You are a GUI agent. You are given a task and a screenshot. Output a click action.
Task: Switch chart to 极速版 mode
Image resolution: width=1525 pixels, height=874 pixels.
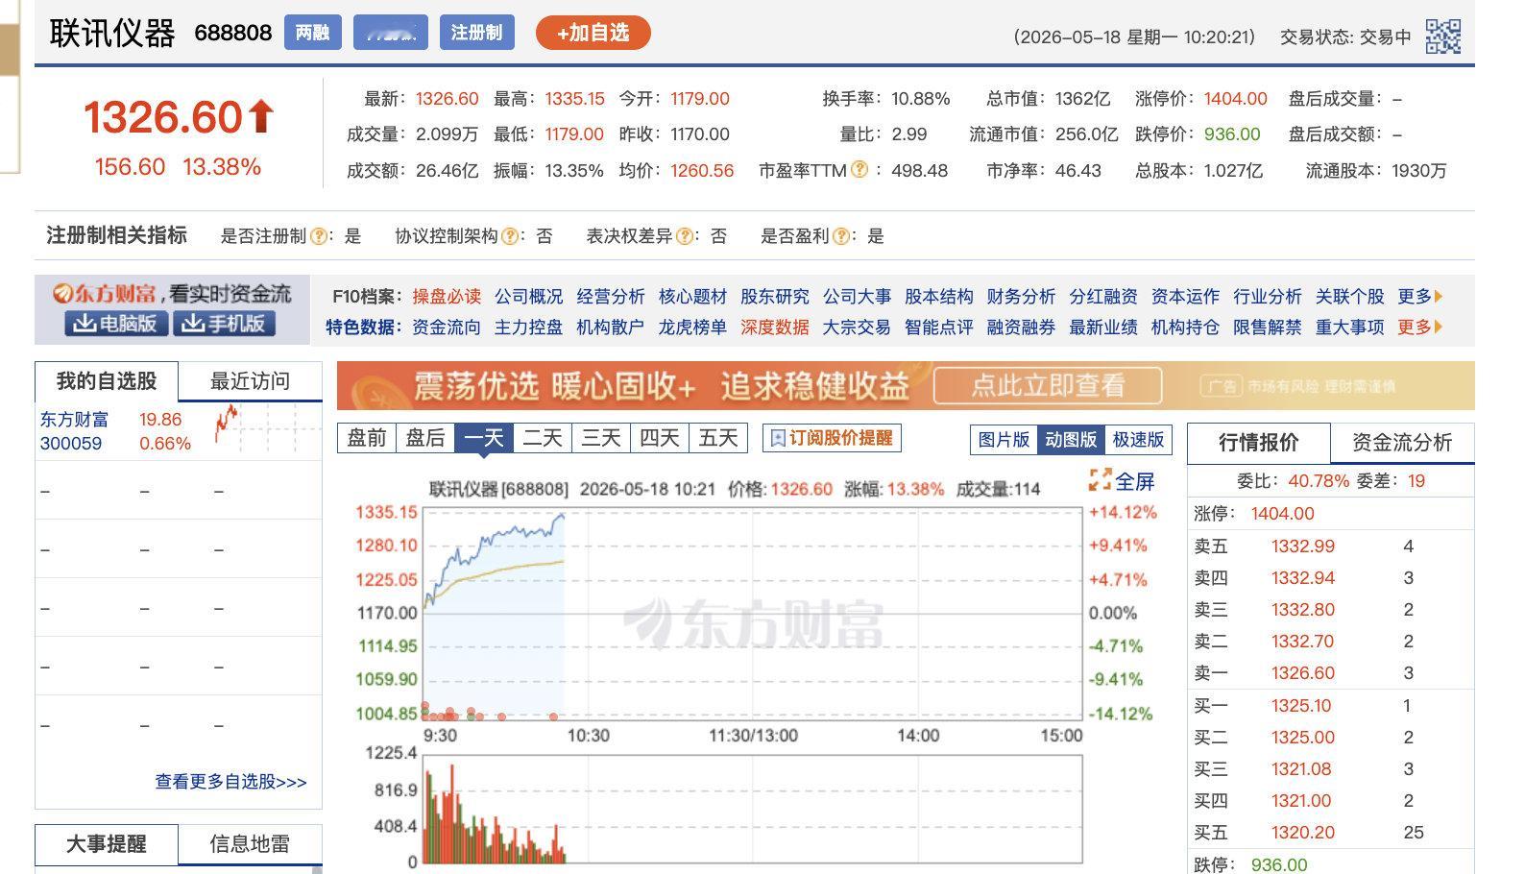coord(1138,439)
